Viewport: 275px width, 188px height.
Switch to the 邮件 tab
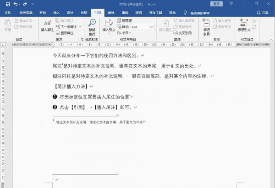point(111,13)
